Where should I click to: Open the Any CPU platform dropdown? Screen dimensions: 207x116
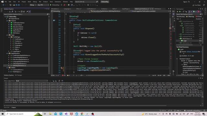click(x=43, y=5)
